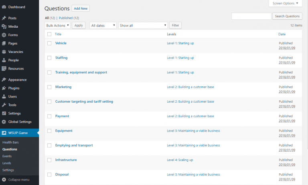Sort by the Date column header
Viewport: 308px width, 185px height.
[282, 34]
